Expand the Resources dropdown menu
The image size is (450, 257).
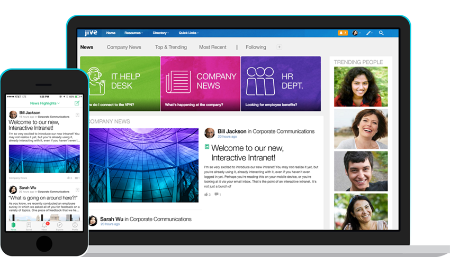click(133, 33)
